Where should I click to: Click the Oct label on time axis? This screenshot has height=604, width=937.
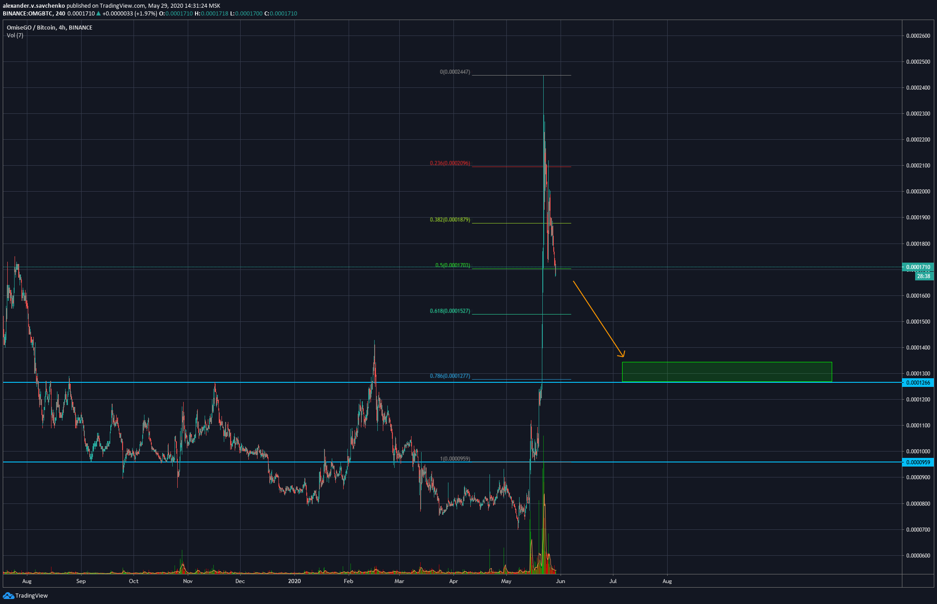pos(134,581)
